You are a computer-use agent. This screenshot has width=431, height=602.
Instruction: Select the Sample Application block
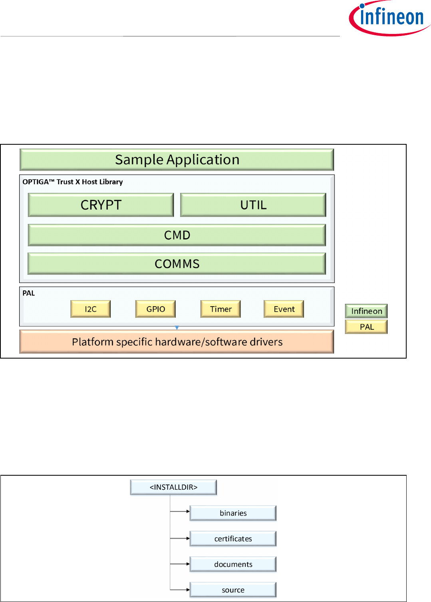click(177, 160)
